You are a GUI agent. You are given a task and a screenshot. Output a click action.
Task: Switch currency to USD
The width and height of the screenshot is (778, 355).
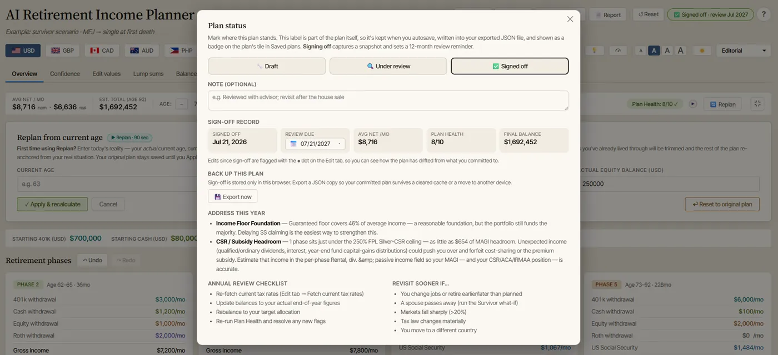[x=23, y=50]
